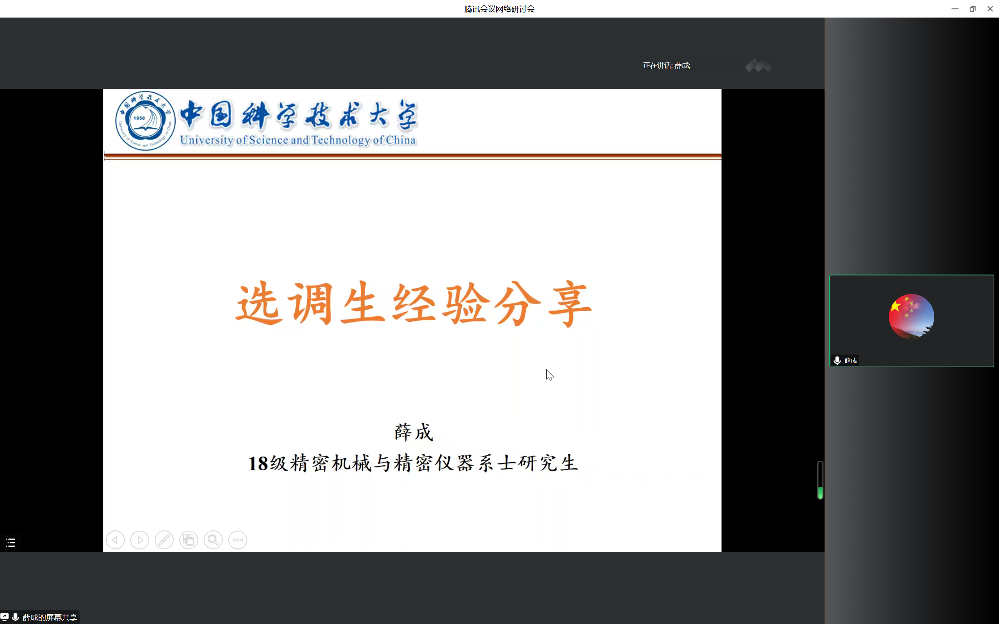Minimize the 腾讯会议网络研讨会 window

(x=955, y=9)
